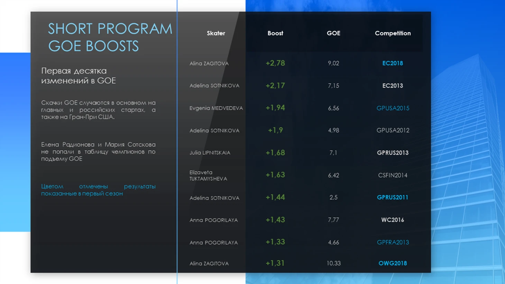
Task: Click the "GOE" column header
Action: click(x=333, y=33)
